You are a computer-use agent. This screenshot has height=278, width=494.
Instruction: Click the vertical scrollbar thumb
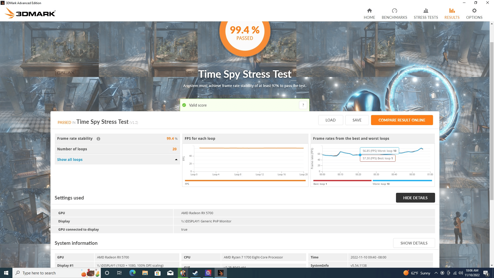pos(492,121)
